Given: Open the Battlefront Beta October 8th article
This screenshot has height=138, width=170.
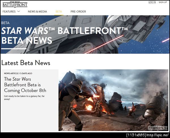Looking at the screenshot, I should [25, 85].
